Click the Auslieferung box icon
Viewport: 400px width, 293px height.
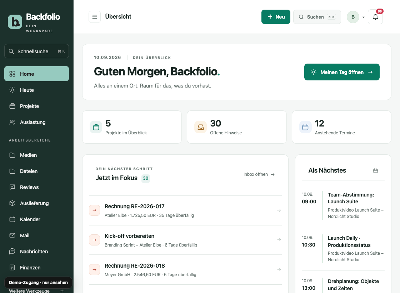(12, 203)
